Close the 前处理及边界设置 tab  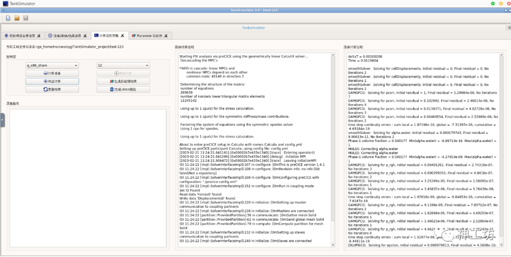click(x=39, y=35)
